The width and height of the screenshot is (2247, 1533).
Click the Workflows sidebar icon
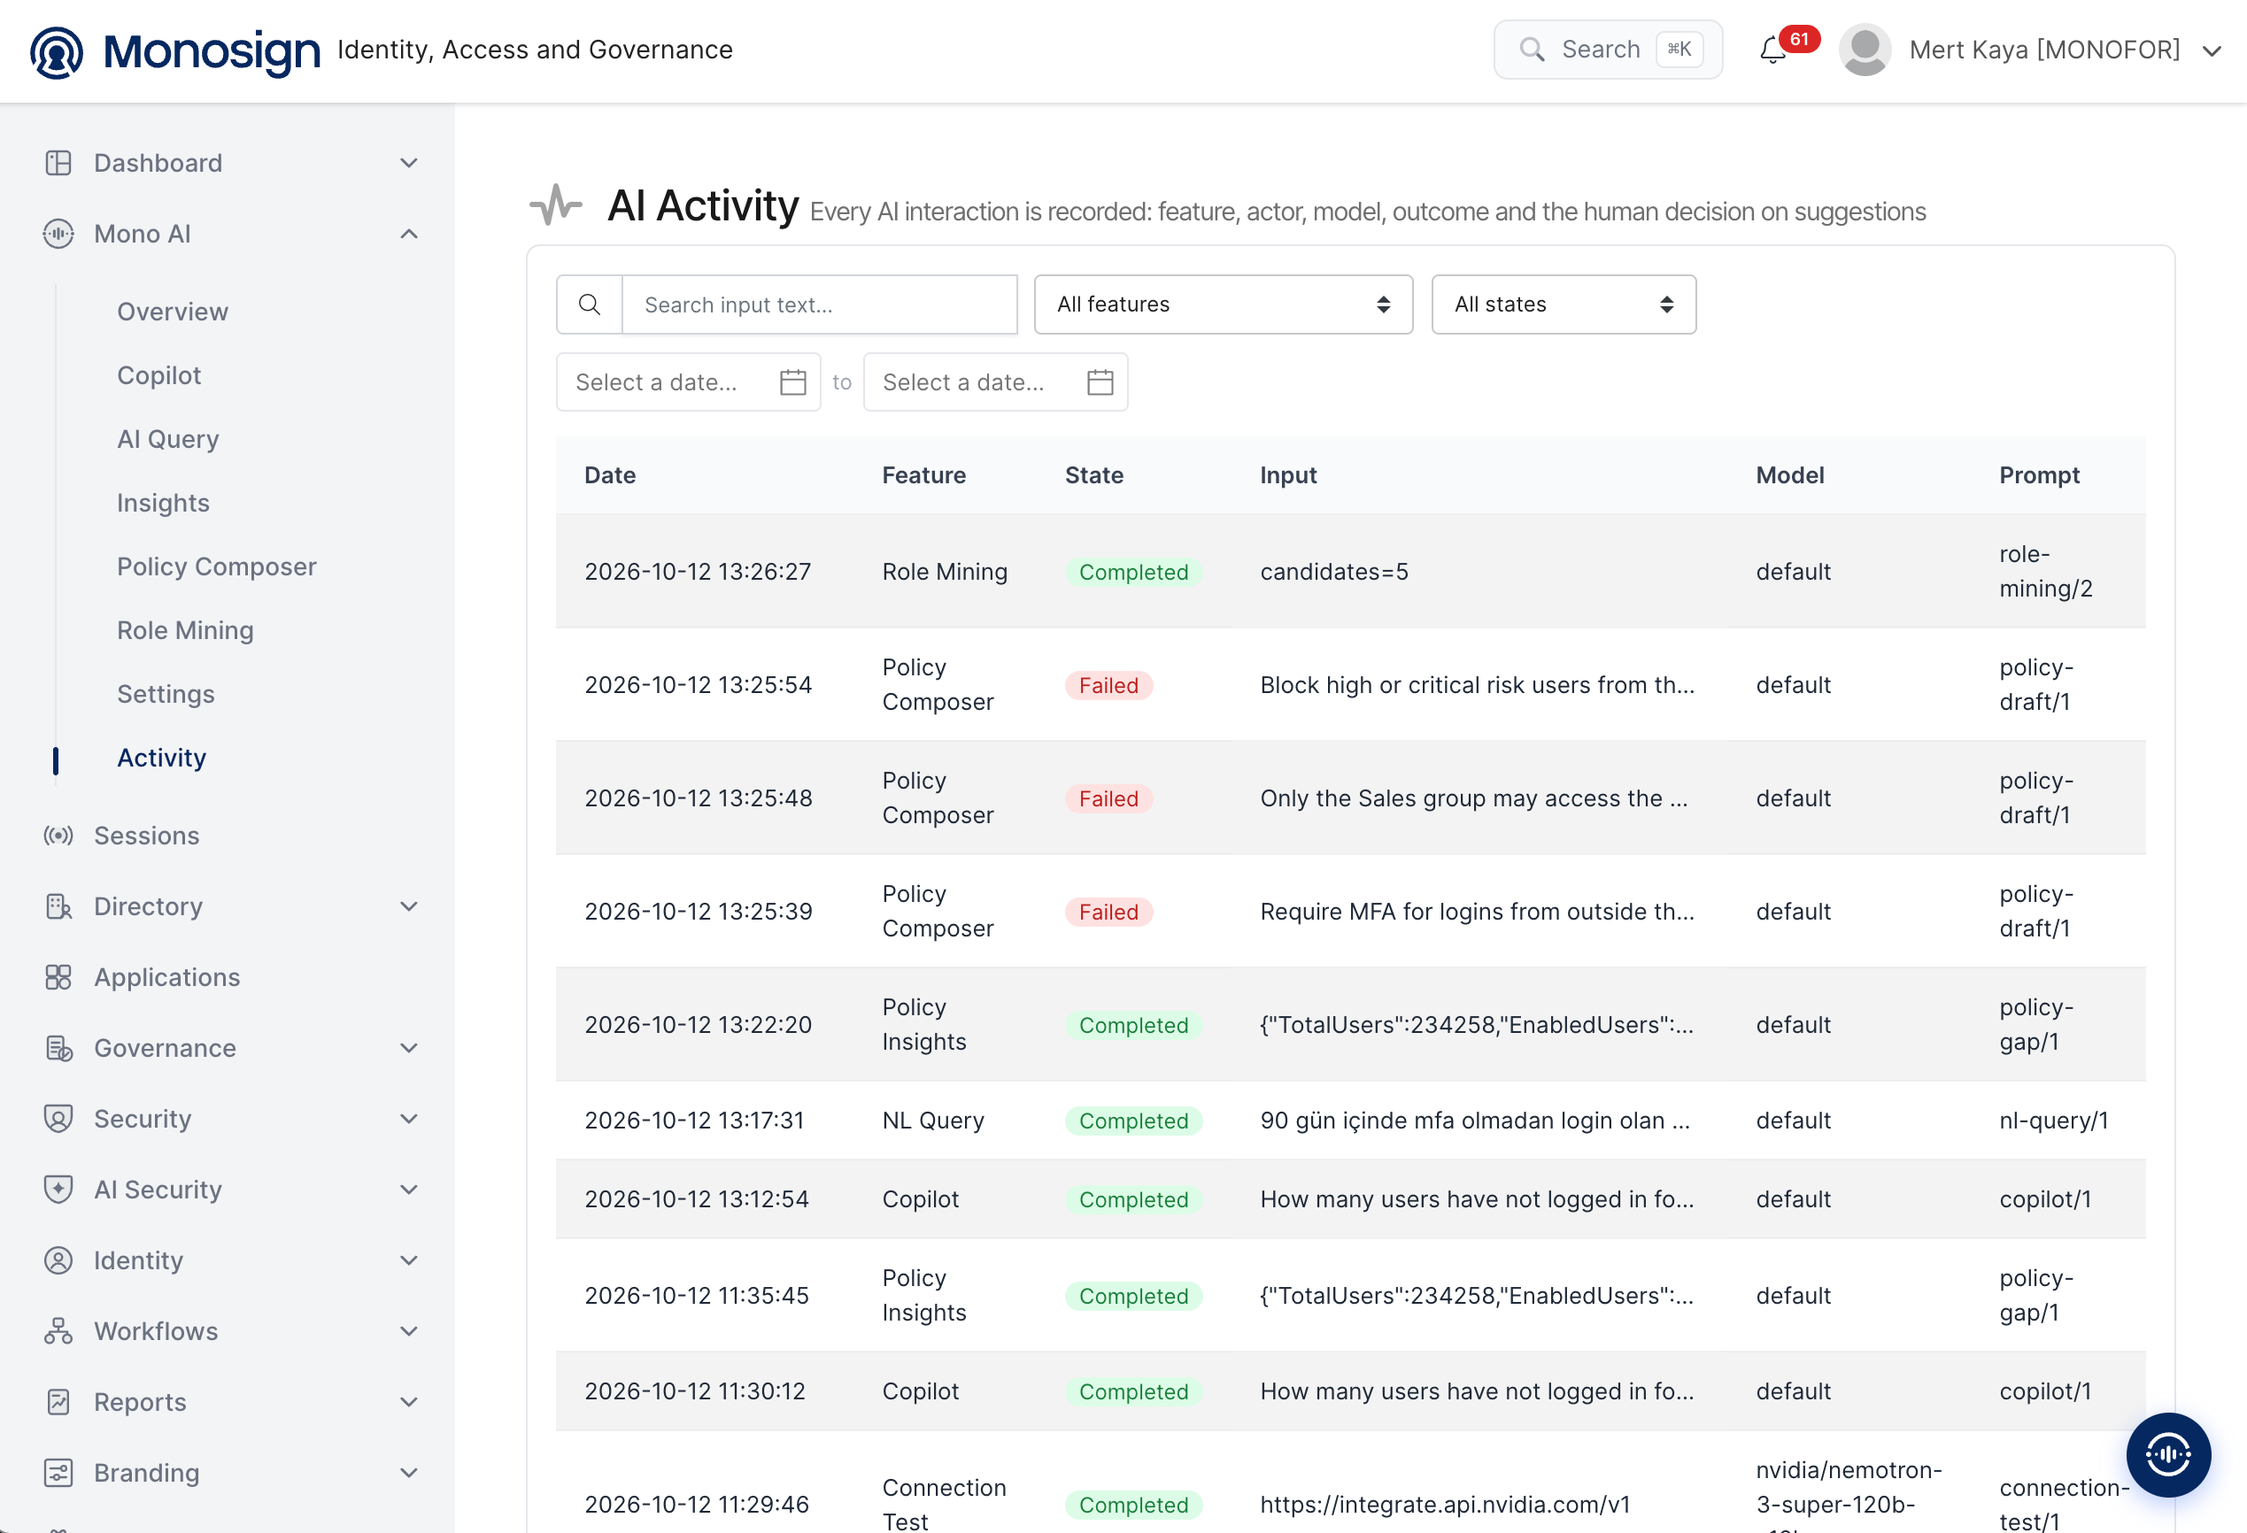[x=58, y=1331]
